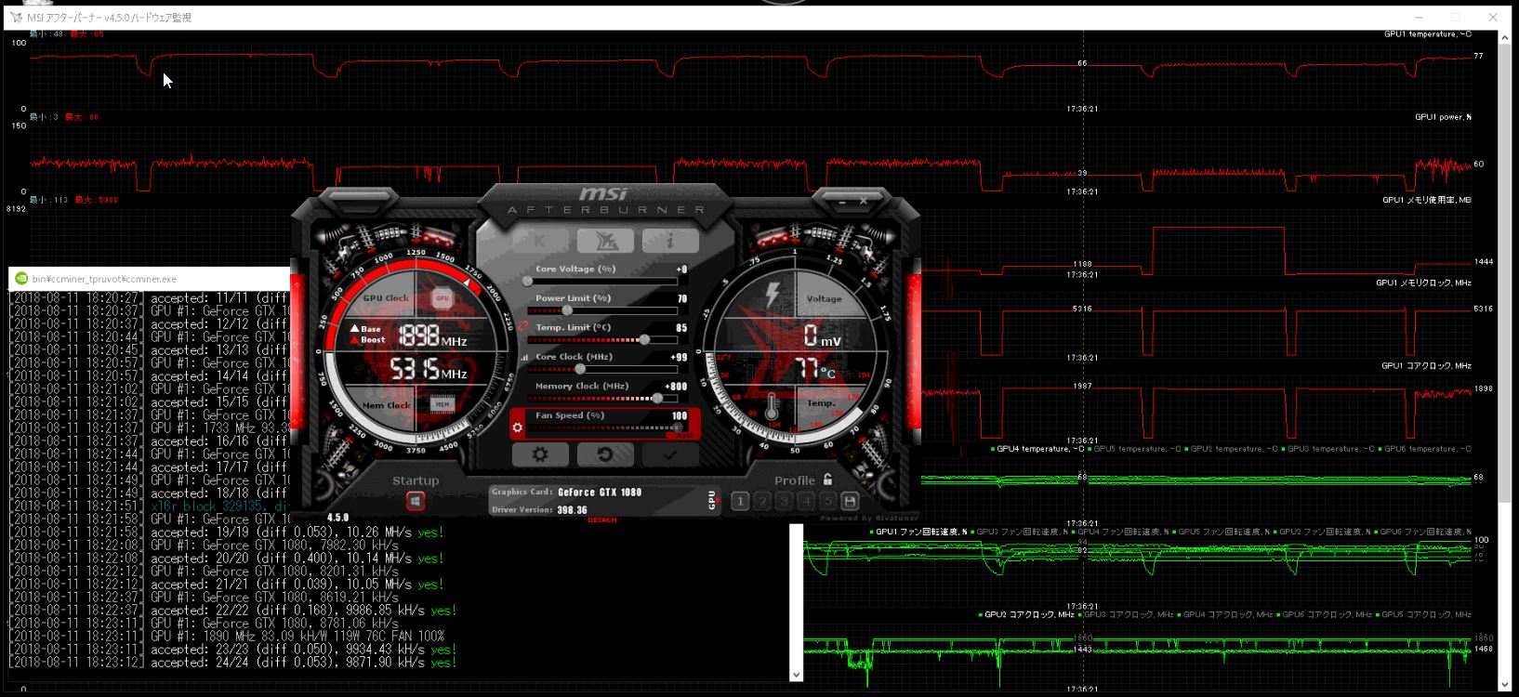Click the Core Voltage slider handle

(527, 281)
